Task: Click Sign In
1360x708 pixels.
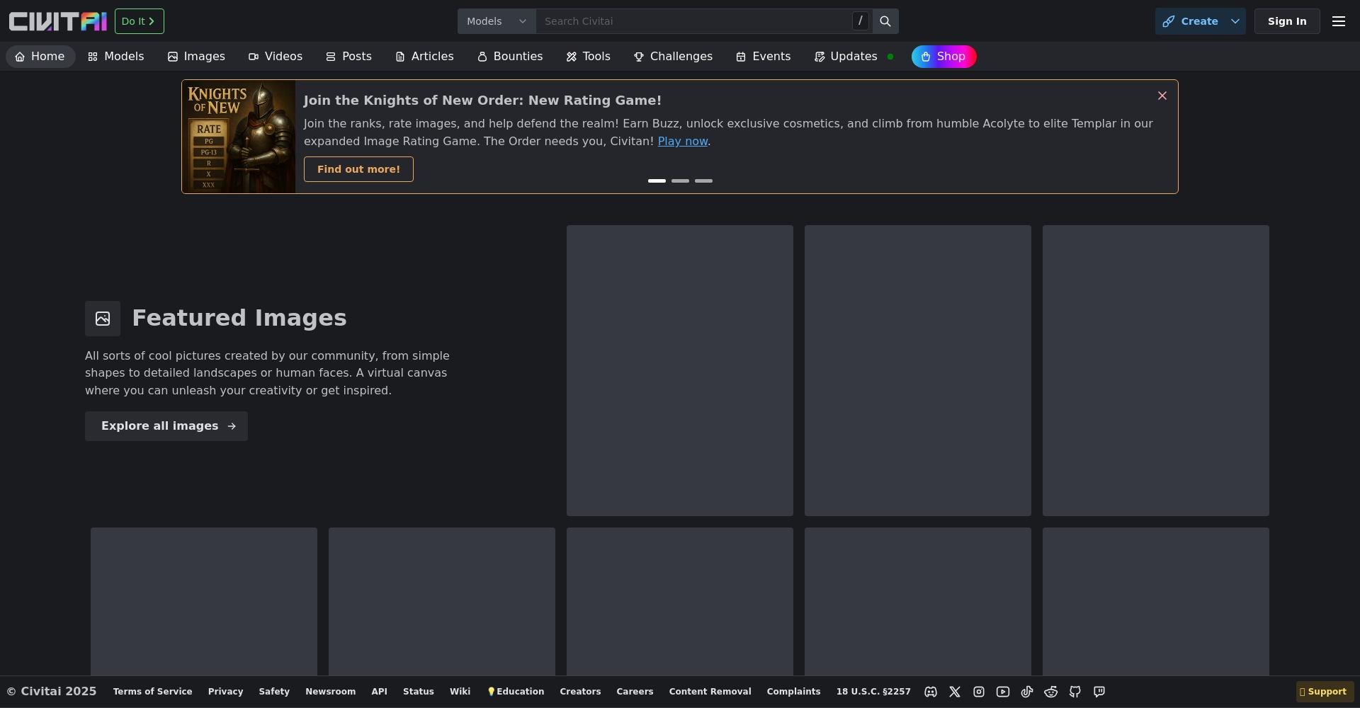Action: pyautogui.click(x=1287, y=21)
